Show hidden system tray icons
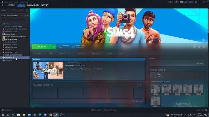209x117 pixels. pos(185,115)
